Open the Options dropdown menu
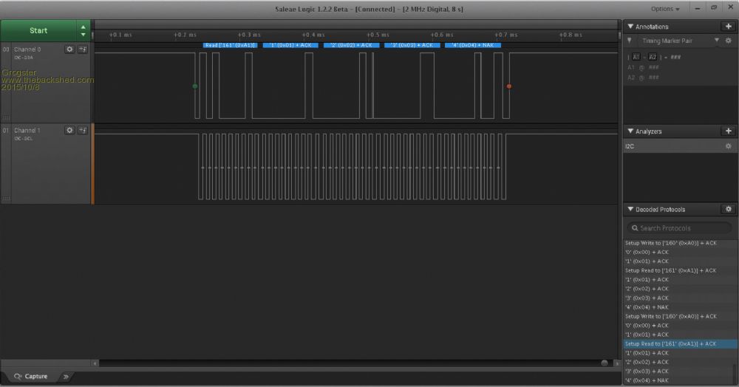The image size is (739, 387). (x=665, y=8)
